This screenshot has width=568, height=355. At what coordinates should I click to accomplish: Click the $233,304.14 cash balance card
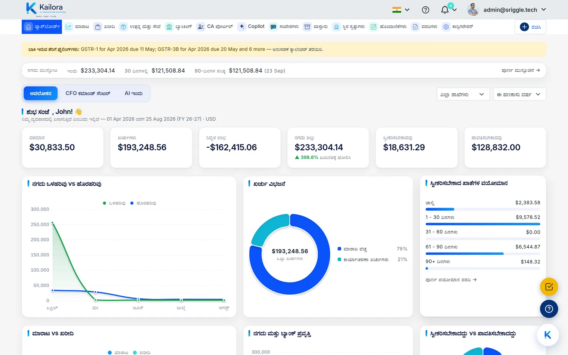click(328, 148)
